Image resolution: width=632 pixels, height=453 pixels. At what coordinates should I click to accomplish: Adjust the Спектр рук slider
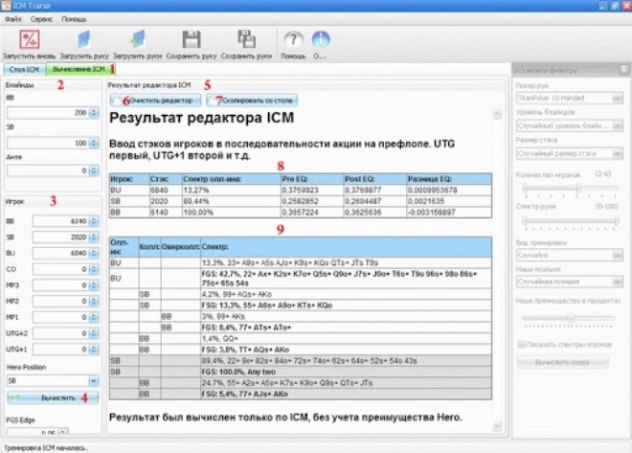pyautogui.click(x=571, y=220)
